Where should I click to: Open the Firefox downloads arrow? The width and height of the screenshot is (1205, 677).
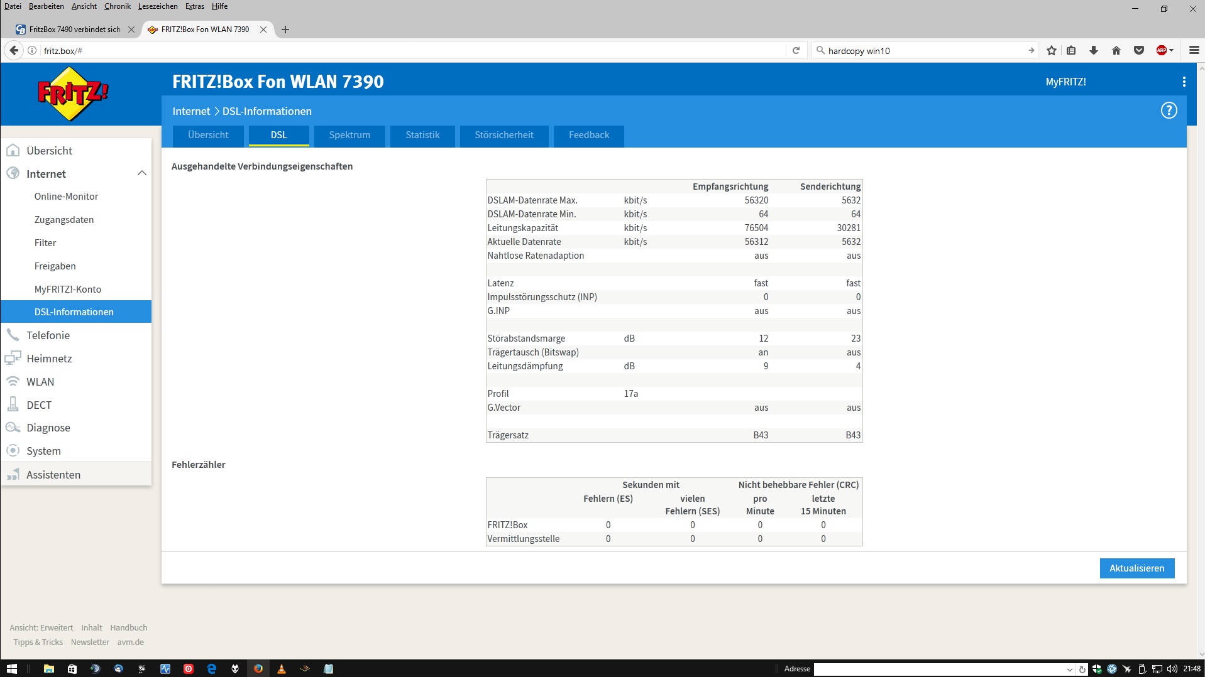1094,50
